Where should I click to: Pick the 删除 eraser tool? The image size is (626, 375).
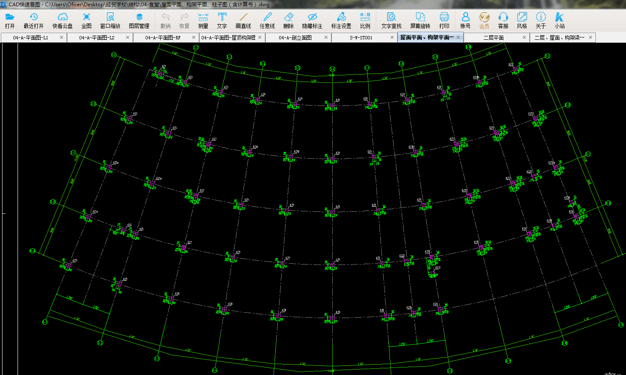click(289, 21)
